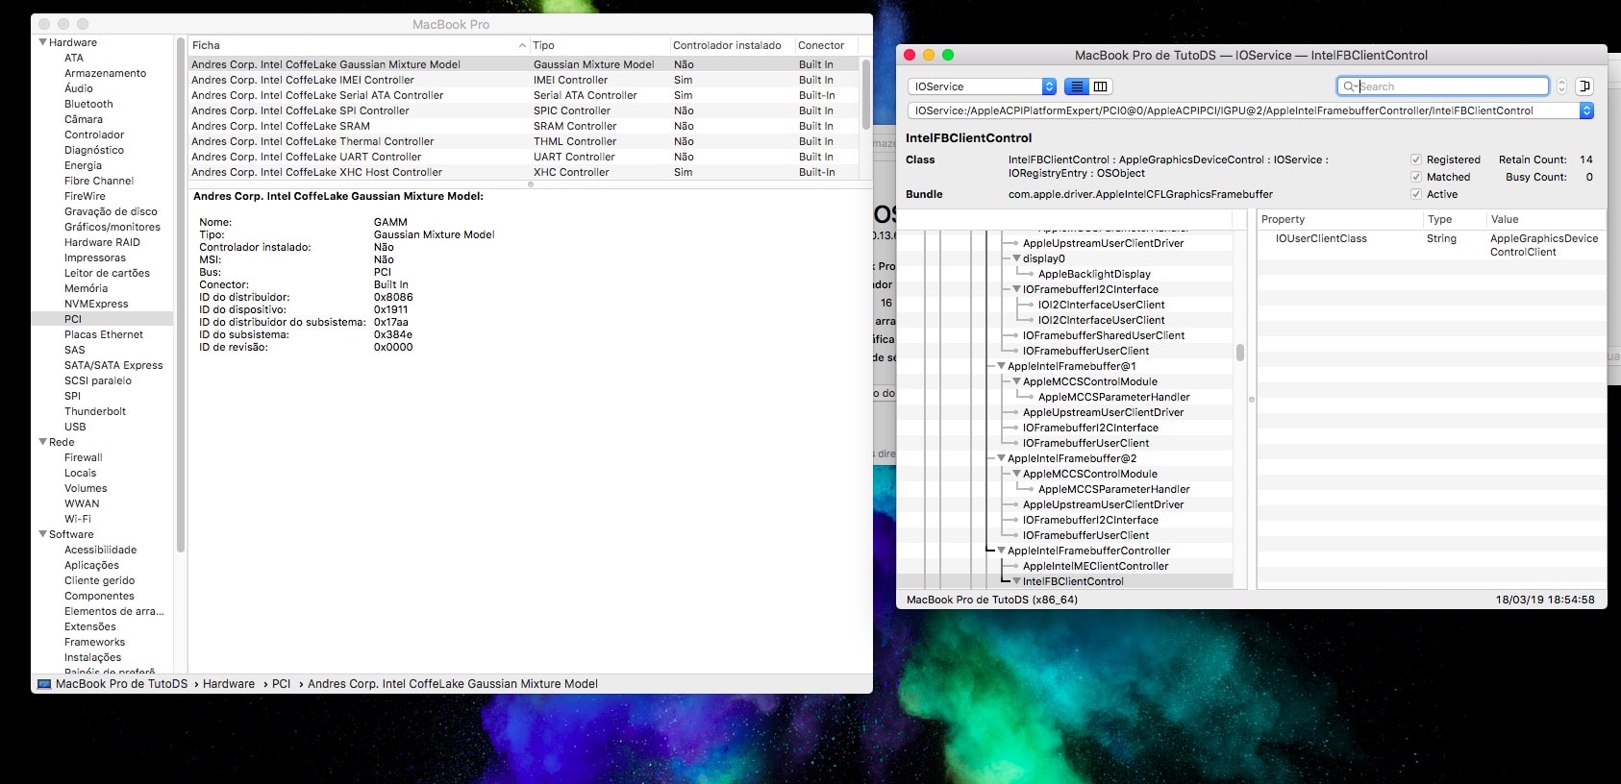The height and width of the screenshot is (784, 1621).
Task: Collapse the AppleIntelFramebufferController tree node
Action: pos(1001,551)
